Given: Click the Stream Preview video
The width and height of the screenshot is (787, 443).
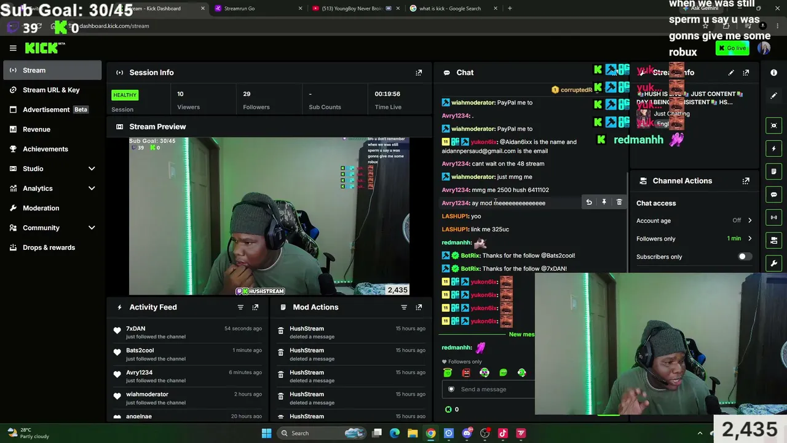Looking at the screenshot, I should pos(269,216).
